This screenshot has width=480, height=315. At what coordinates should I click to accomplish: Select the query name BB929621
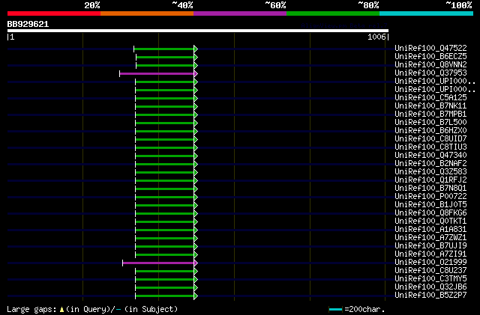(x=28, y=24)
